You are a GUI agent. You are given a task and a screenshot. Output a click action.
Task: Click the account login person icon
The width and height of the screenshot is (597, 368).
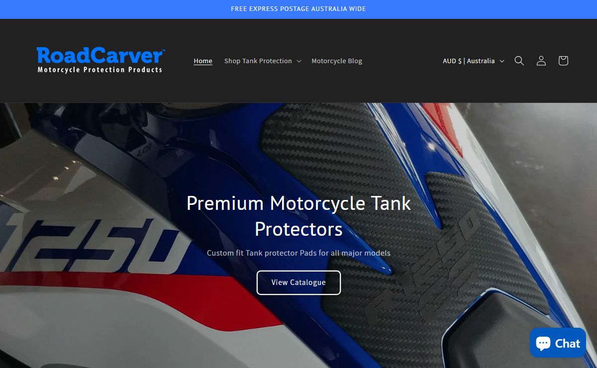(x=541, y=61)
